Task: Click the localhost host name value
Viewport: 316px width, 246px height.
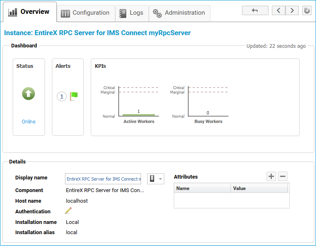Action: click(x=77, y=201)
